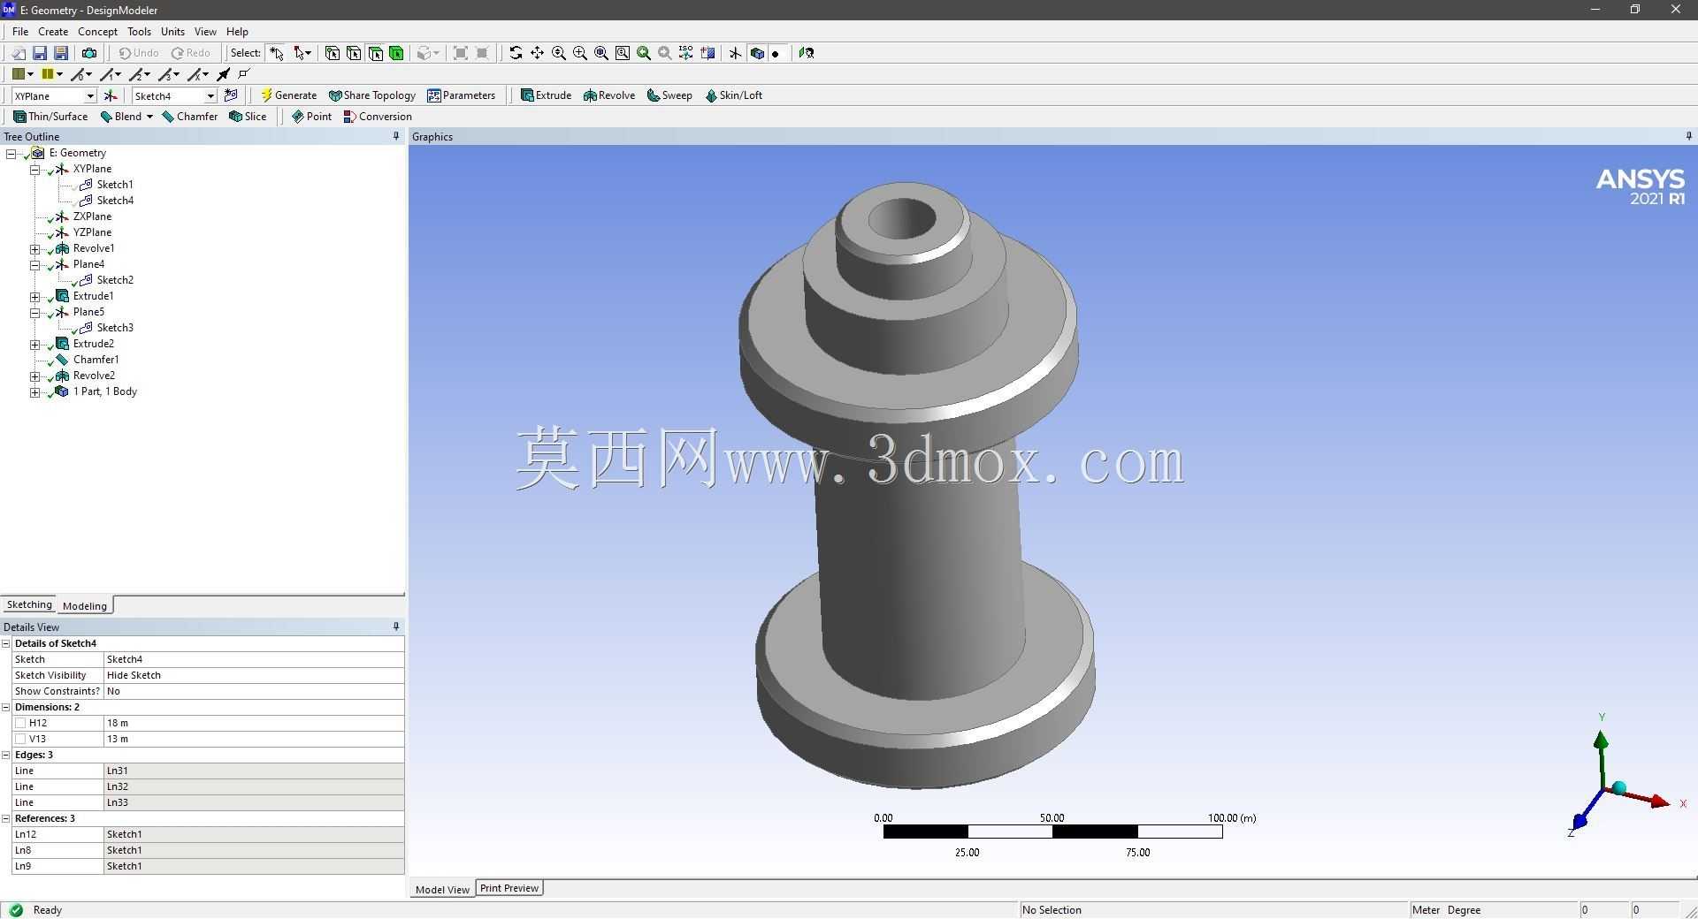
Task: Enable the body selection filter
Action: coord(396,53)
